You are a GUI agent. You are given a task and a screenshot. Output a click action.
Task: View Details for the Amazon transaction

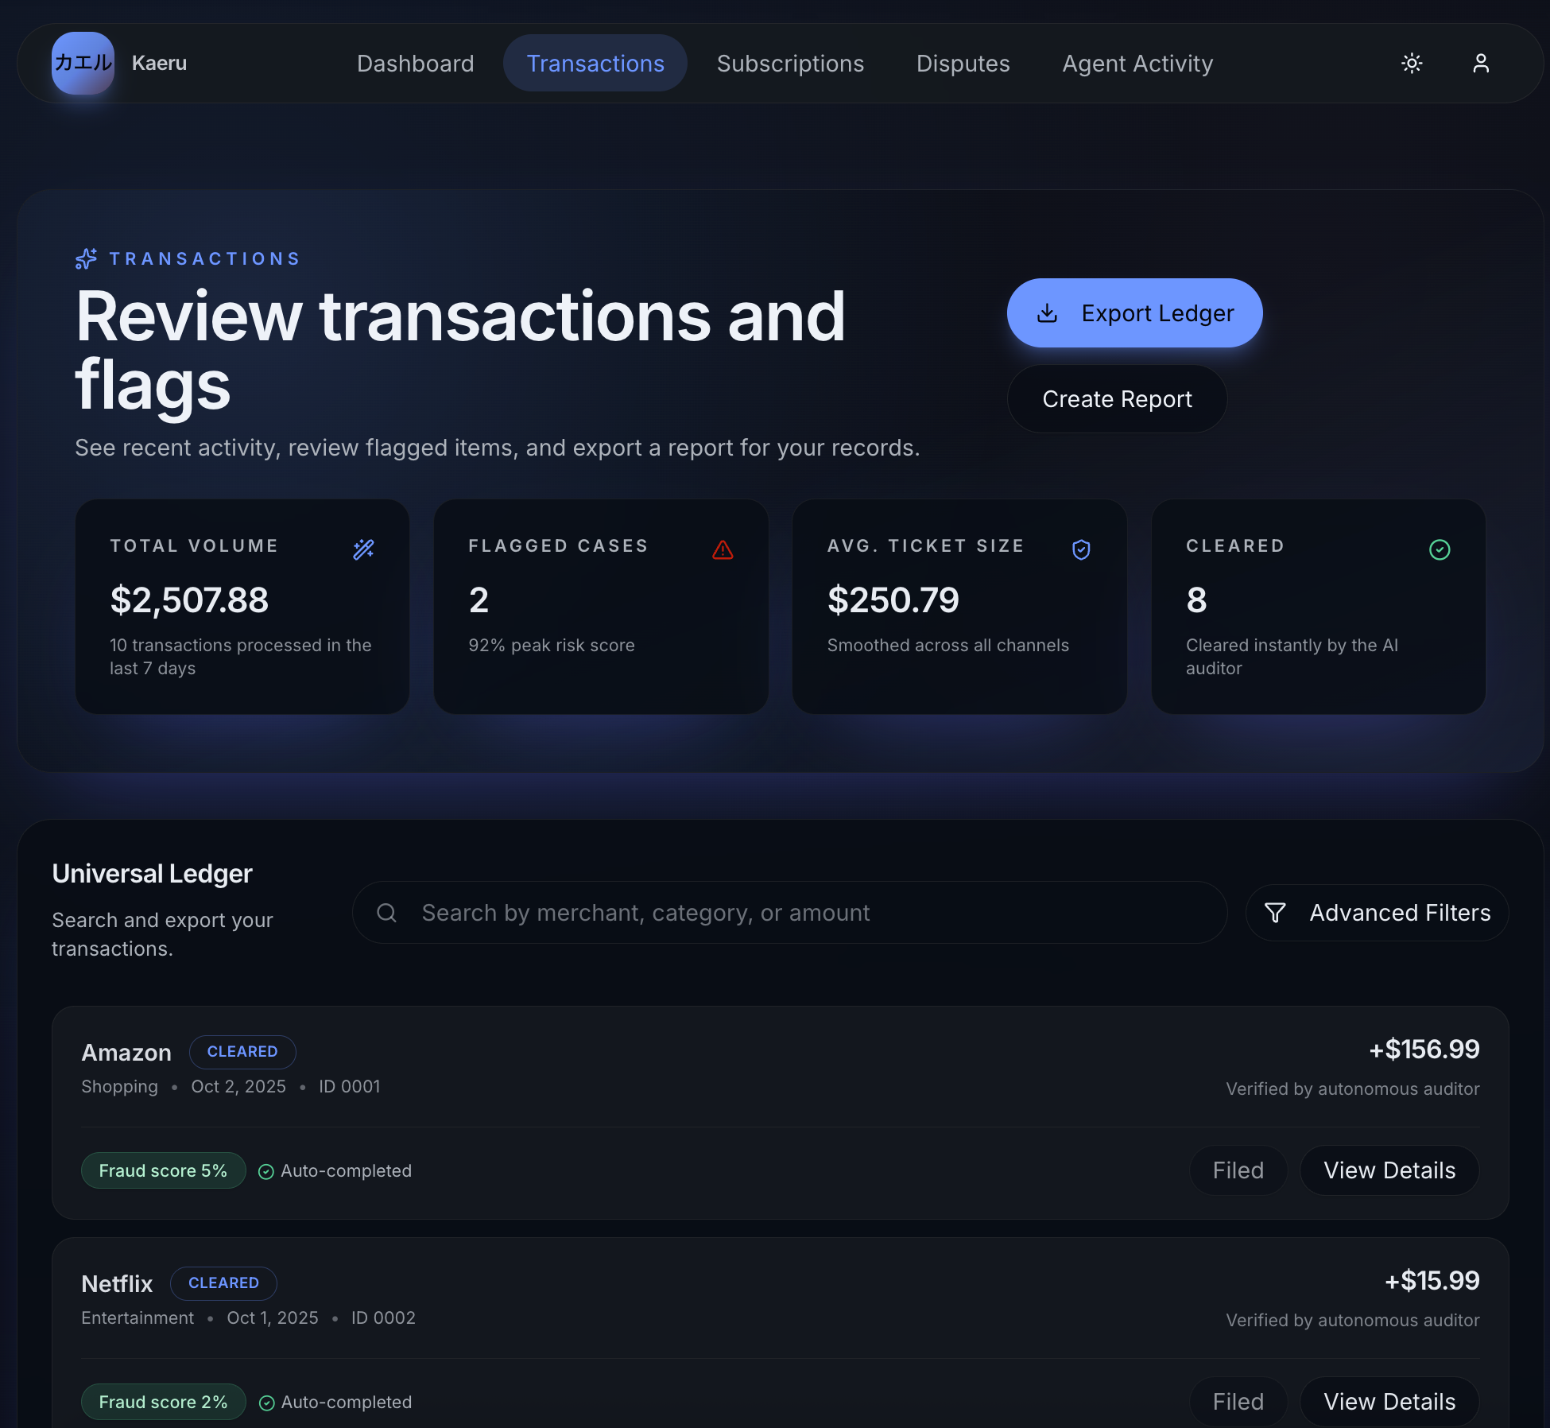point(1389,1170)
